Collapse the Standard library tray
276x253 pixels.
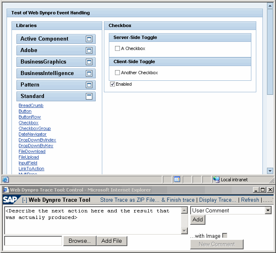[89, 96]
